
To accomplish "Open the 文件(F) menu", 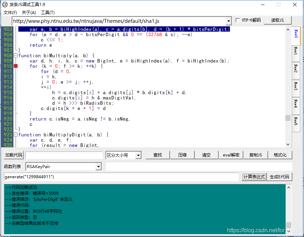I will (x=10, y=13).
